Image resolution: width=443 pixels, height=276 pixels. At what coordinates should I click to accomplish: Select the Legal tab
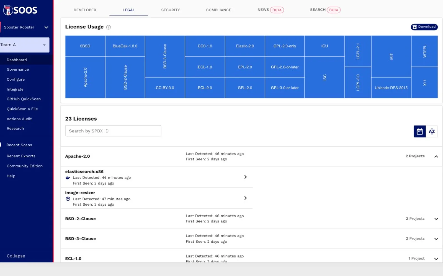click(129, 10)
